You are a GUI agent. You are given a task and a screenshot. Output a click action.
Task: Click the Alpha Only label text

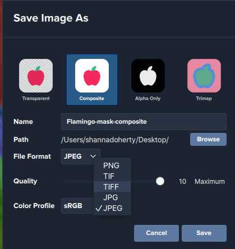(x=148, y=98)
